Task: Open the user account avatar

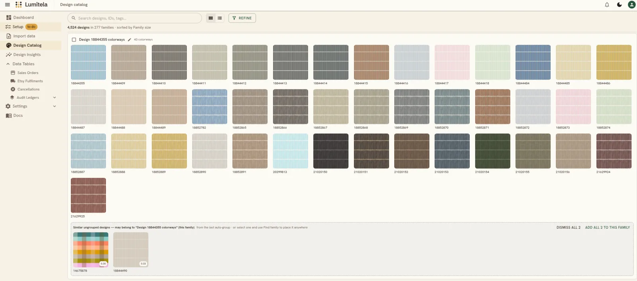Action: (631, 5)
